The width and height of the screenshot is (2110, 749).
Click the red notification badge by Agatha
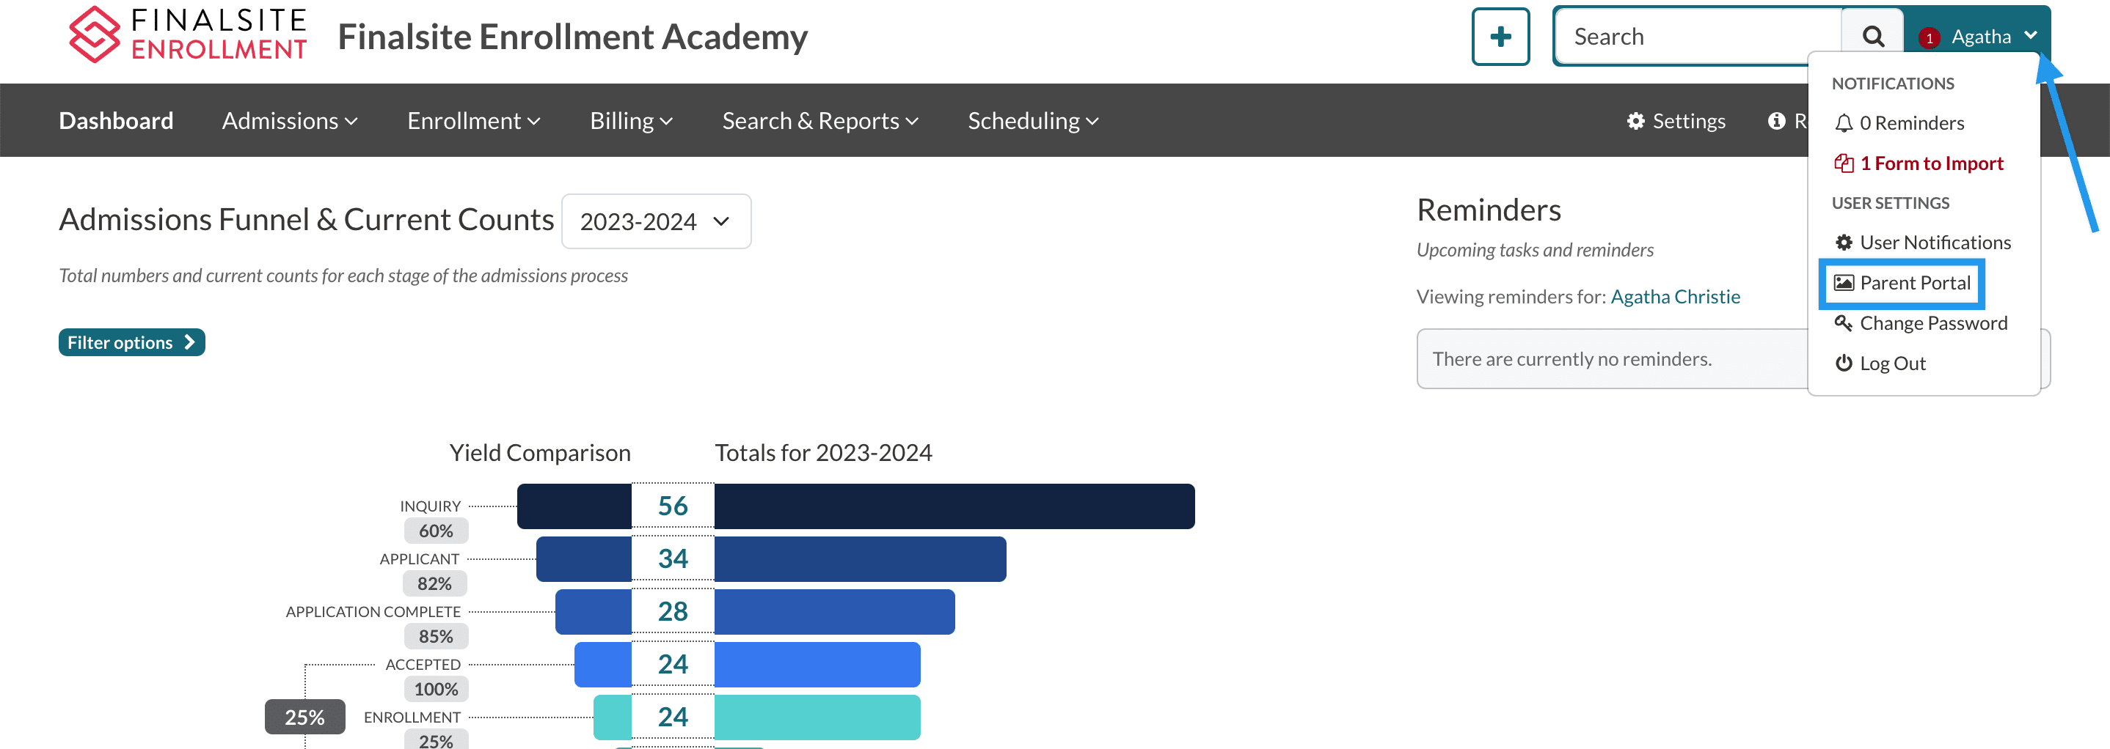pyautogui.click(x=1929, y=37)
